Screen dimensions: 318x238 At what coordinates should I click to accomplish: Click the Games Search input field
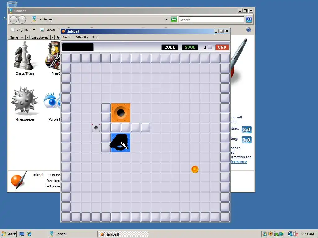(211, 20)
